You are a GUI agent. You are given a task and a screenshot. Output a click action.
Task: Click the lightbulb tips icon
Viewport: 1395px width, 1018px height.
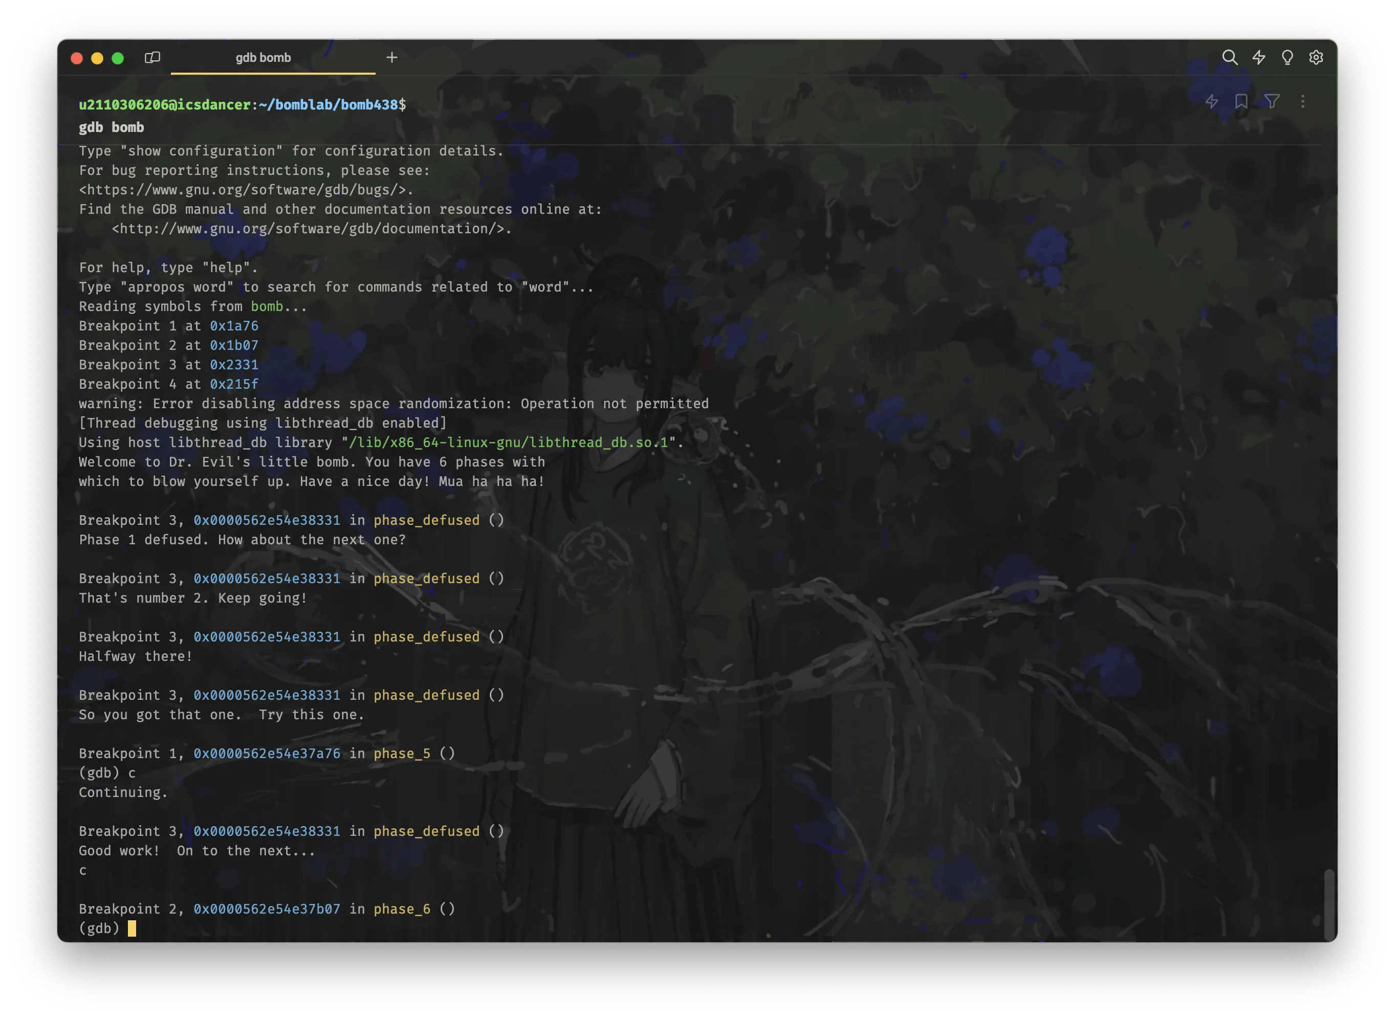click(1287, 57)
